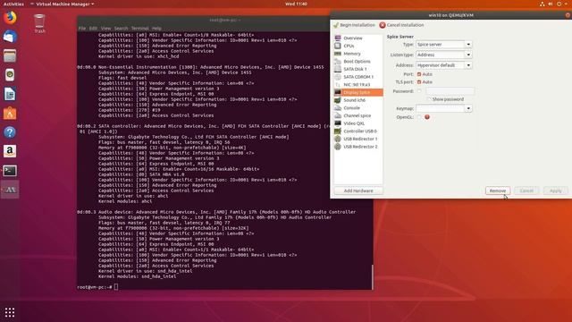572x322 pixels.
Task: Launch Thunderbird mail from the dock
Action: [10, 37]
